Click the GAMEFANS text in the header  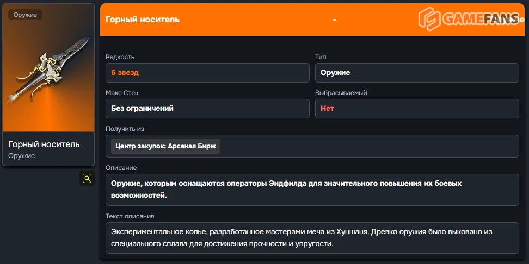pyautogui.click(x=480, y=19)
